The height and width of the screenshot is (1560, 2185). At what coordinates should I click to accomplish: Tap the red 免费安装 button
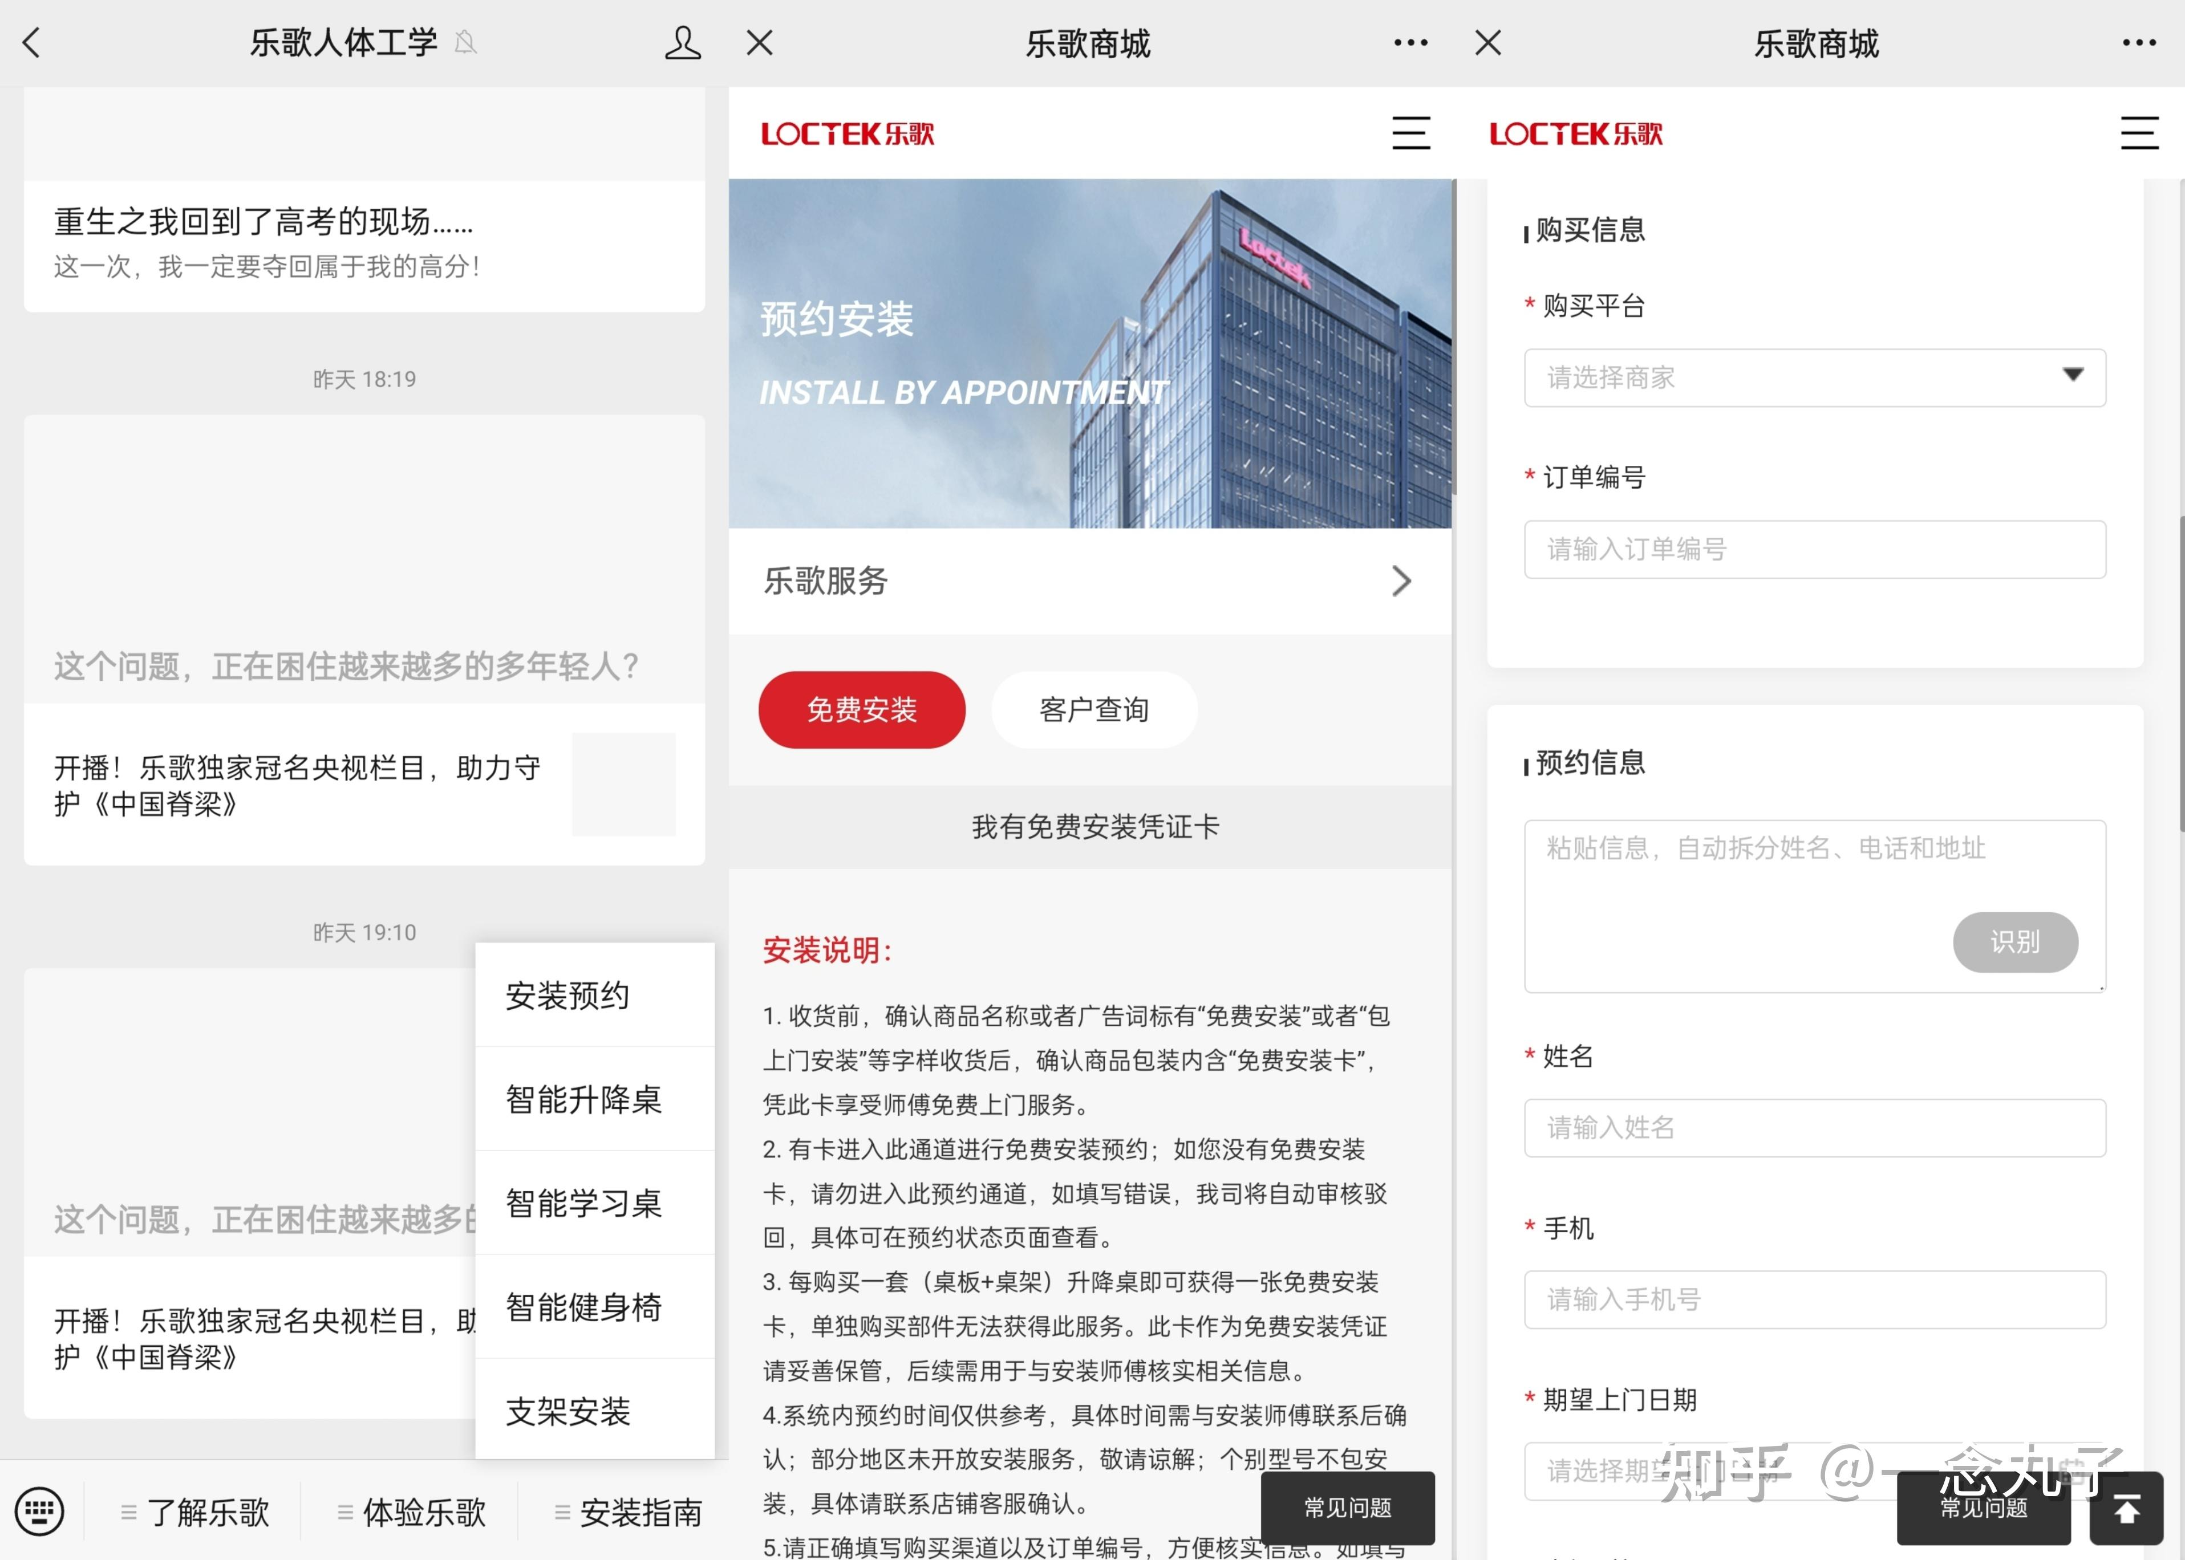point(862,709)
